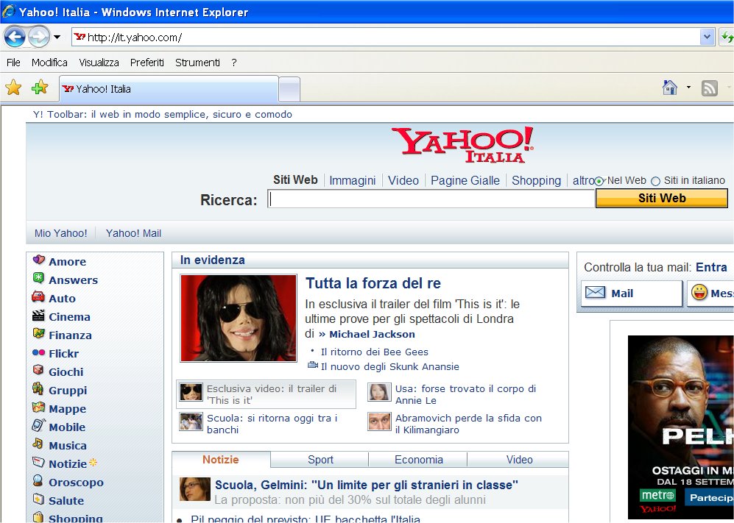This screenshot has width=734, height=523.
Task: Open the Michael Jackson featured photo
Action: 239,318
